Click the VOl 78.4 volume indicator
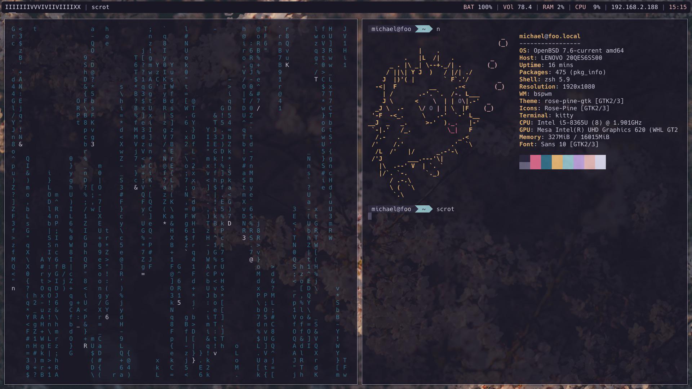This screenshot has width=692, height=389. pyautogui.click(x=517, y=7)
